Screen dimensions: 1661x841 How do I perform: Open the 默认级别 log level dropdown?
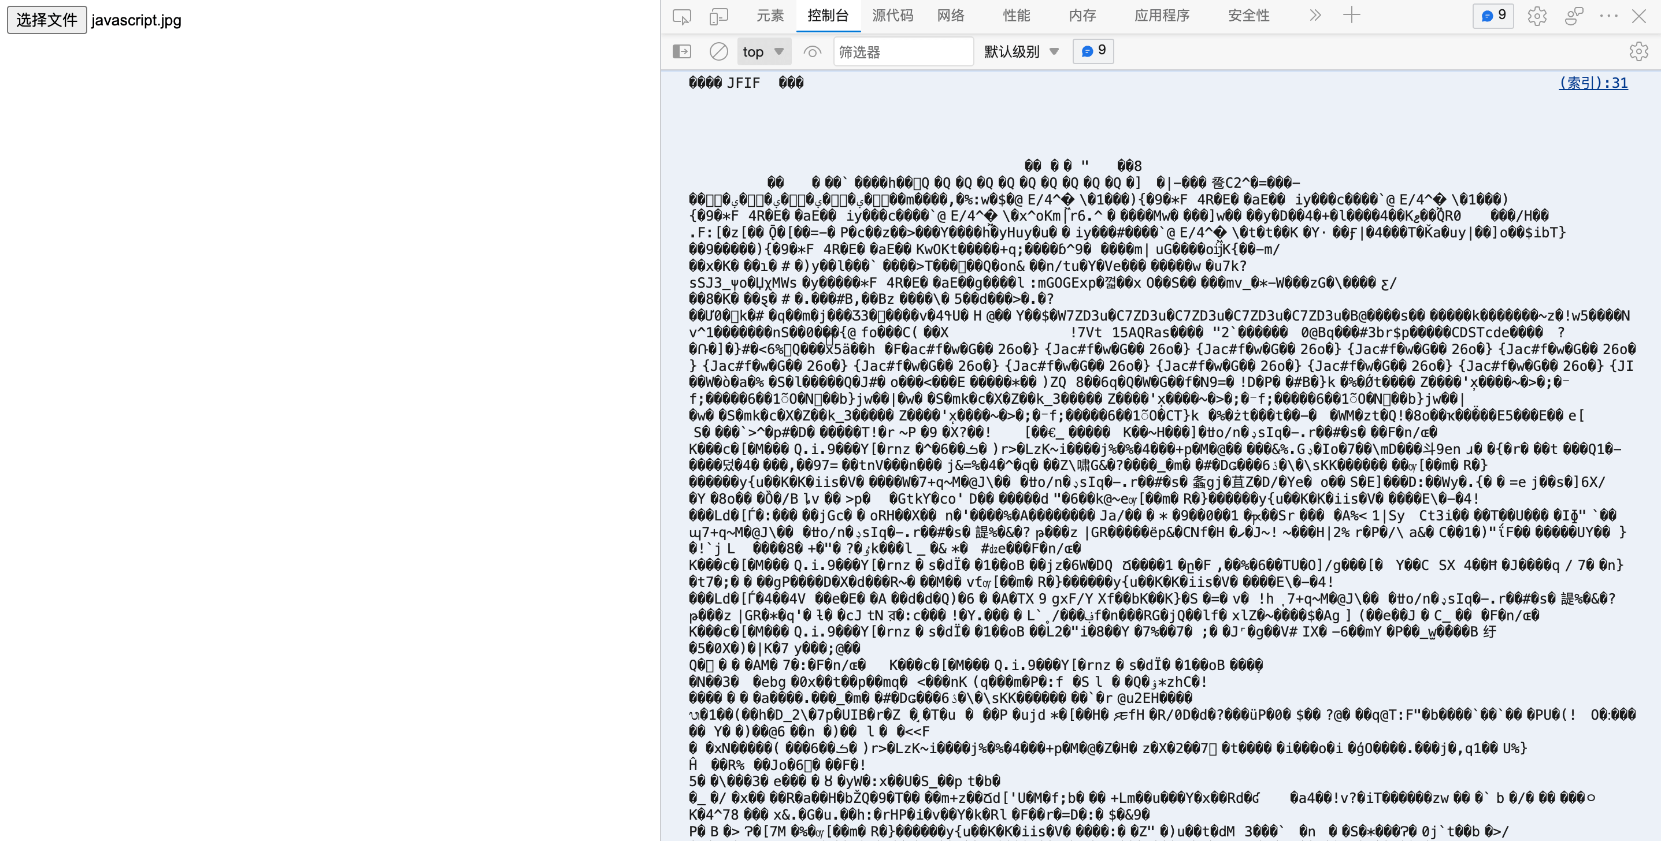click(x=1021, y=51)
